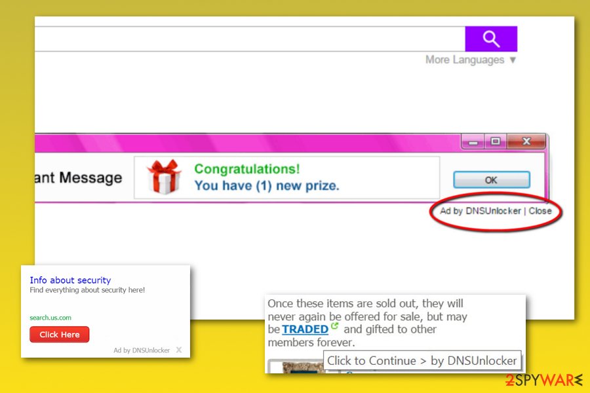Image resolution: width=590 pixels, height=393 pixels.
Task: Click the red Click Here button
Action: tap(60, 334)
